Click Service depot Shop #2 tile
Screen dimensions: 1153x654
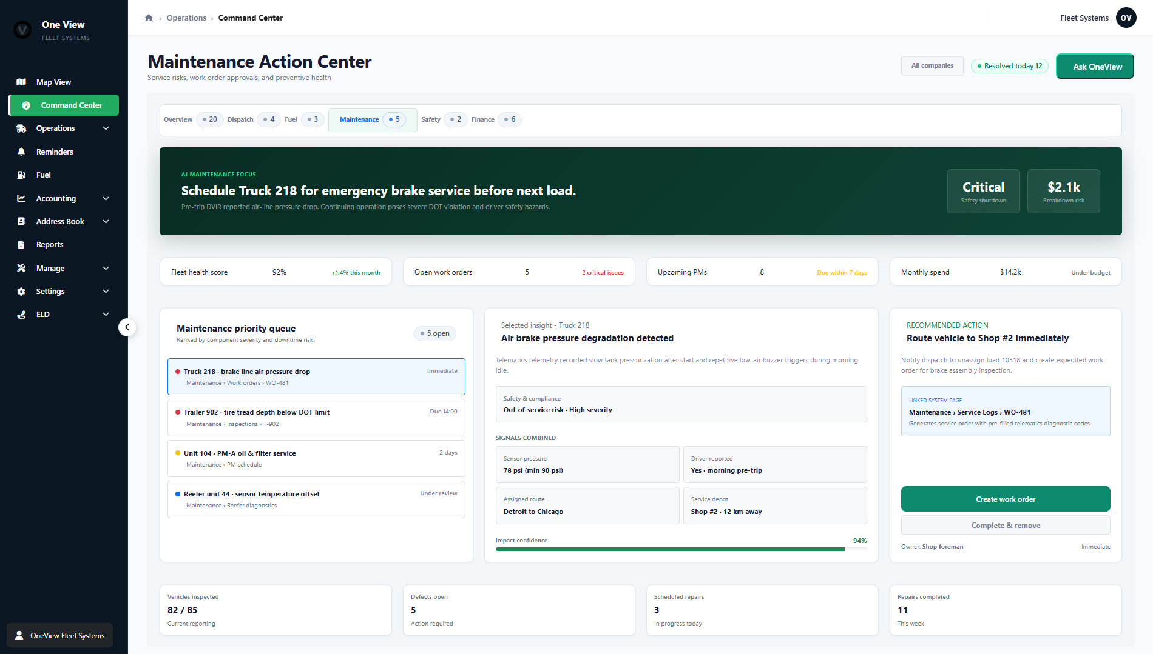(x=775, y=506)
